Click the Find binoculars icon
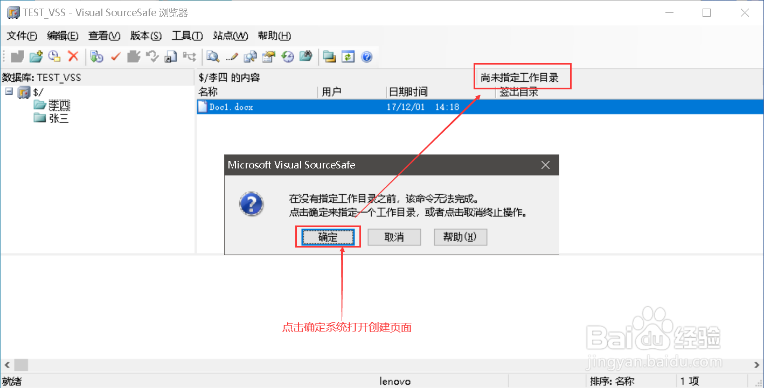764x388 pixels. click(x=306, y=56)
